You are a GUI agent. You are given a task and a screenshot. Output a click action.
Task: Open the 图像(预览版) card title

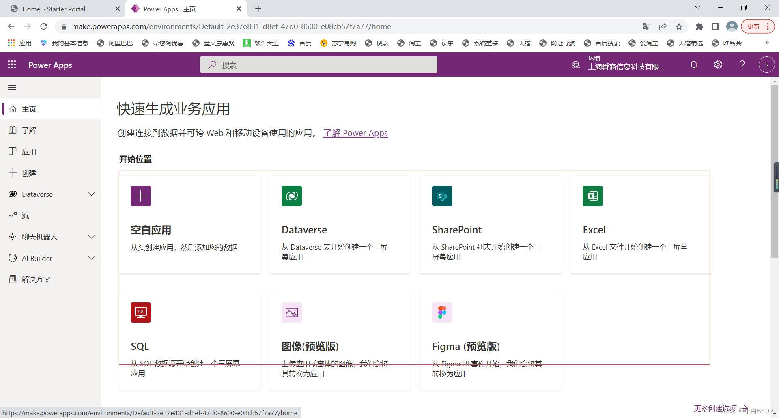310,346
